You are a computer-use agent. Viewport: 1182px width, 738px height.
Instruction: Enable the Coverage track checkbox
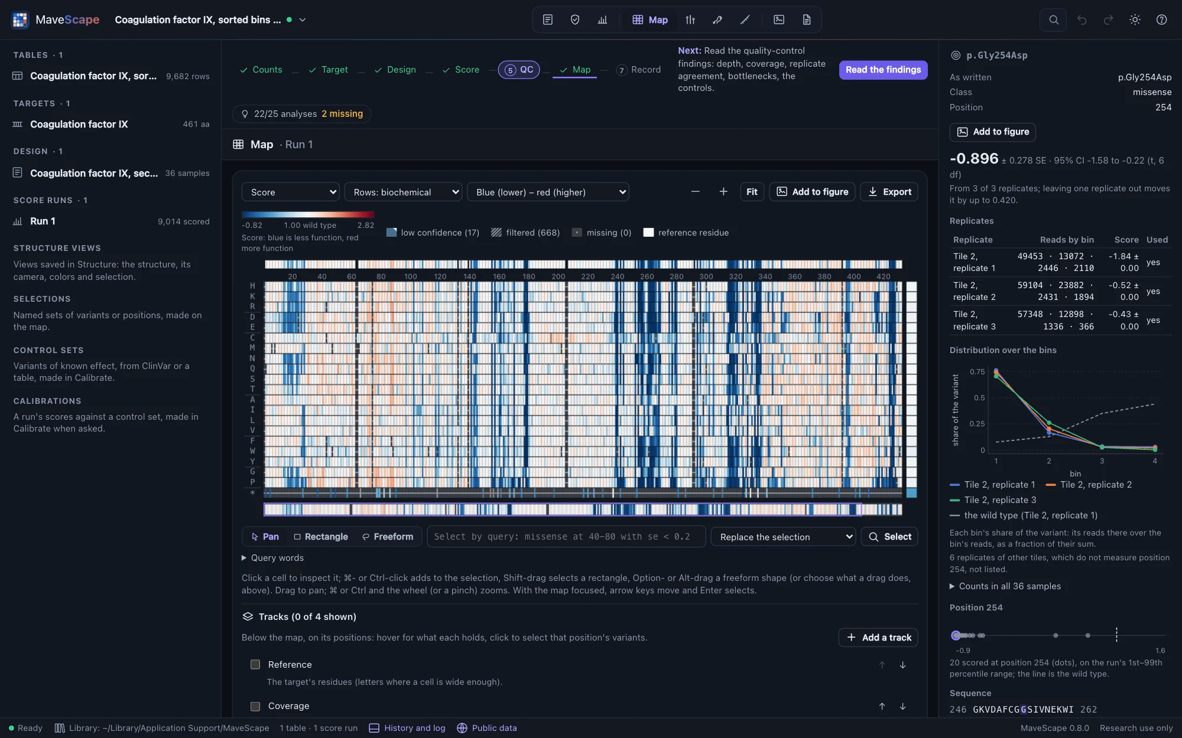(255, 706)
